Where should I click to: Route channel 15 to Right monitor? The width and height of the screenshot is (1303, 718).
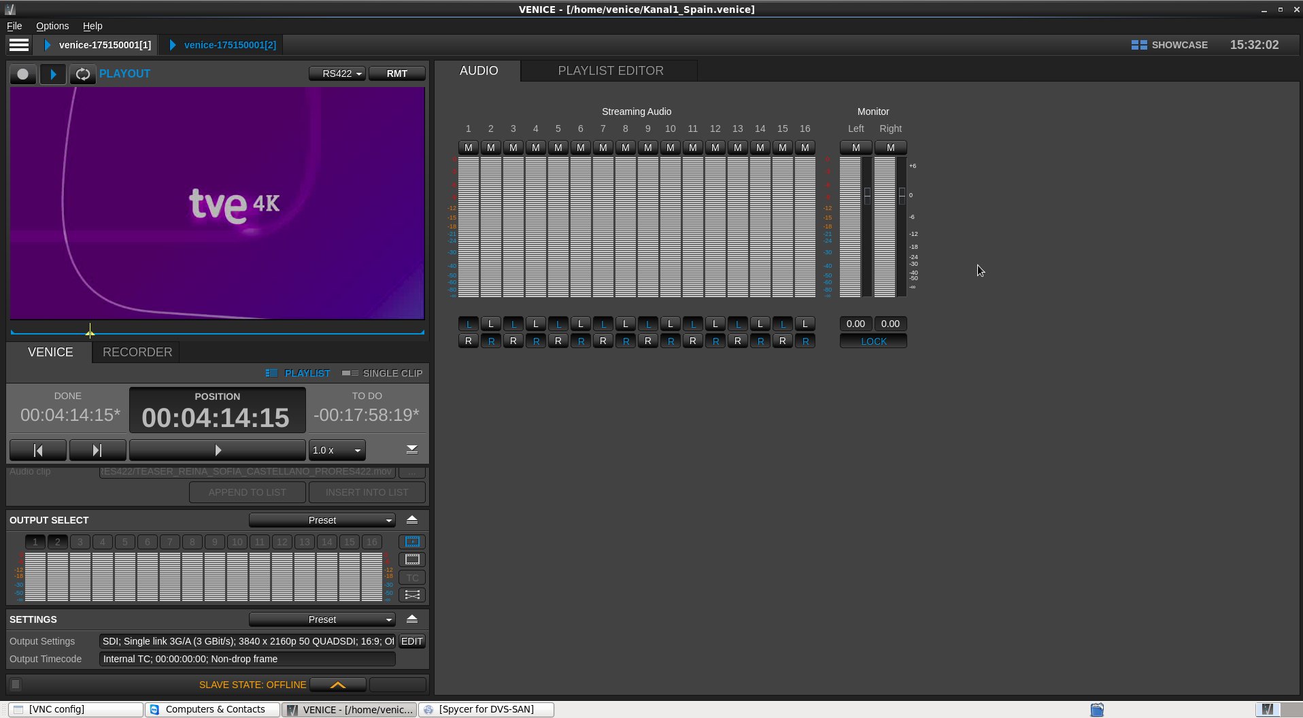pos(783,341)
